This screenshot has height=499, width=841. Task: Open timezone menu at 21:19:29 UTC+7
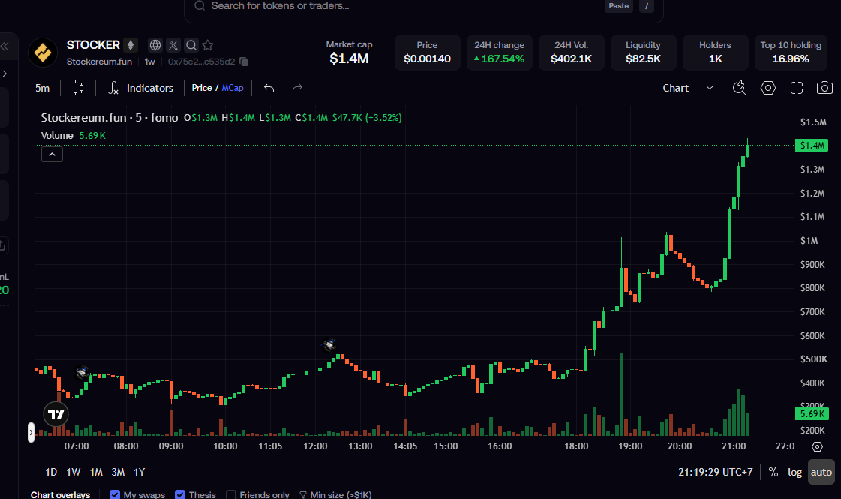pyautogui.click(x=716, y=472)
